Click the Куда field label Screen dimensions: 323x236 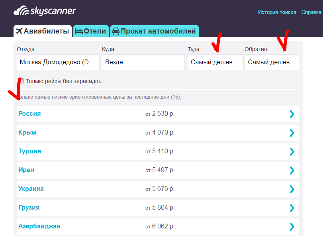click(108, 50)
